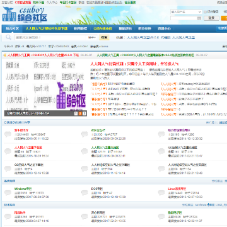Click the 快捷导航 button on the blue bar
The width and height of the screenshot is (227, 227).
(222, 28)
